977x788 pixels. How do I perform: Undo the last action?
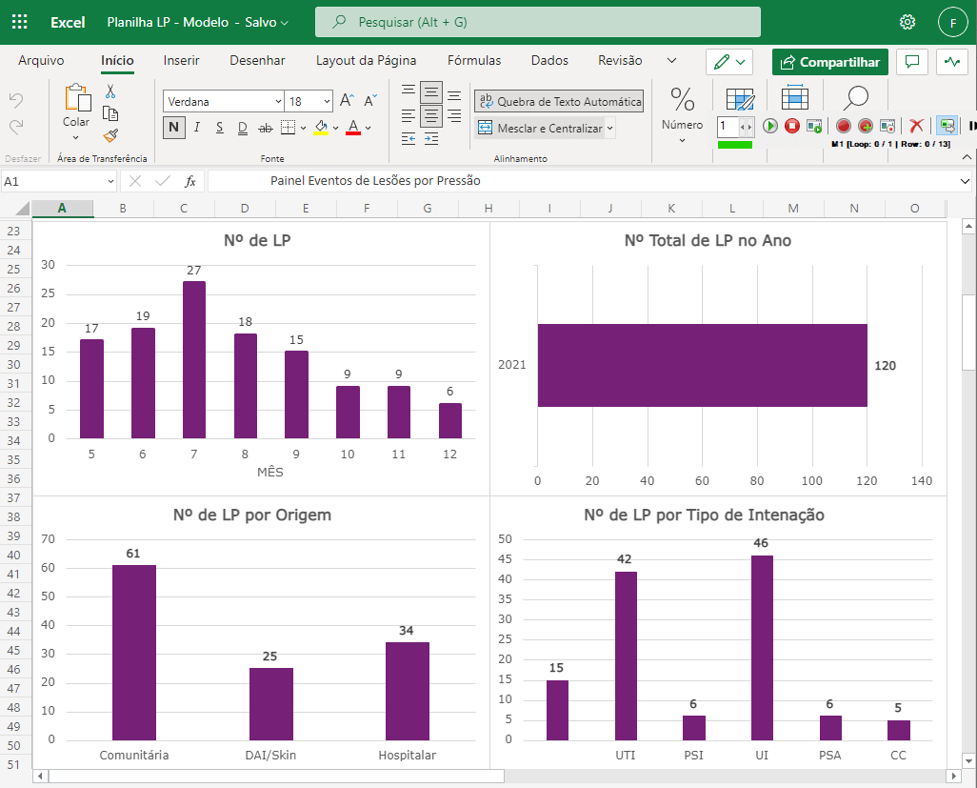[16, 100]
